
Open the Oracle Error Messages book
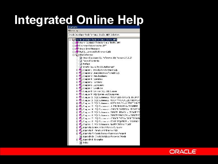(x=89, y=49)
